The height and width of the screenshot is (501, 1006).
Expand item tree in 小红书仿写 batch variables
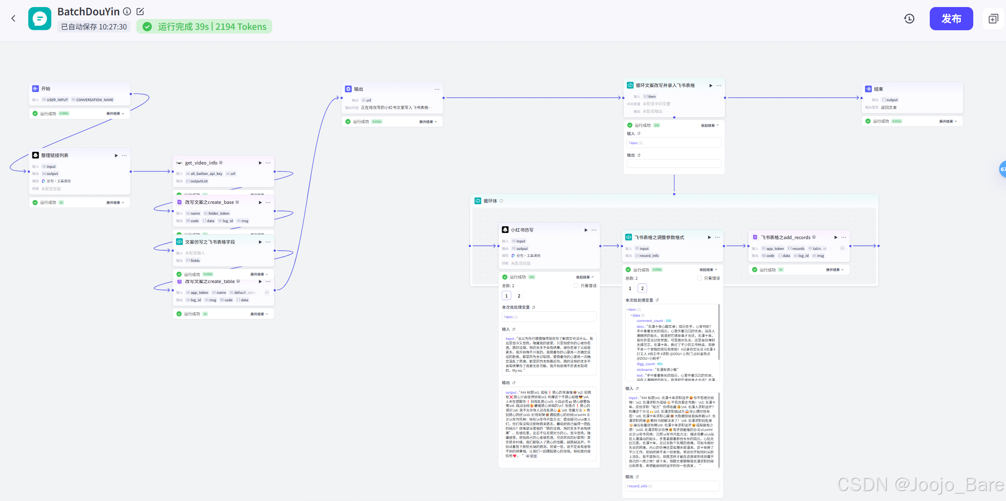click(505, 317)
